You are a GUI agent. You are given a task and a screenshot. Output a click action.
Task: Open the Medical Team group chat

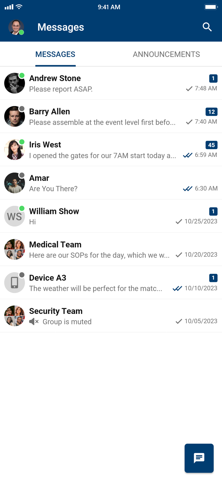(96, 249)
